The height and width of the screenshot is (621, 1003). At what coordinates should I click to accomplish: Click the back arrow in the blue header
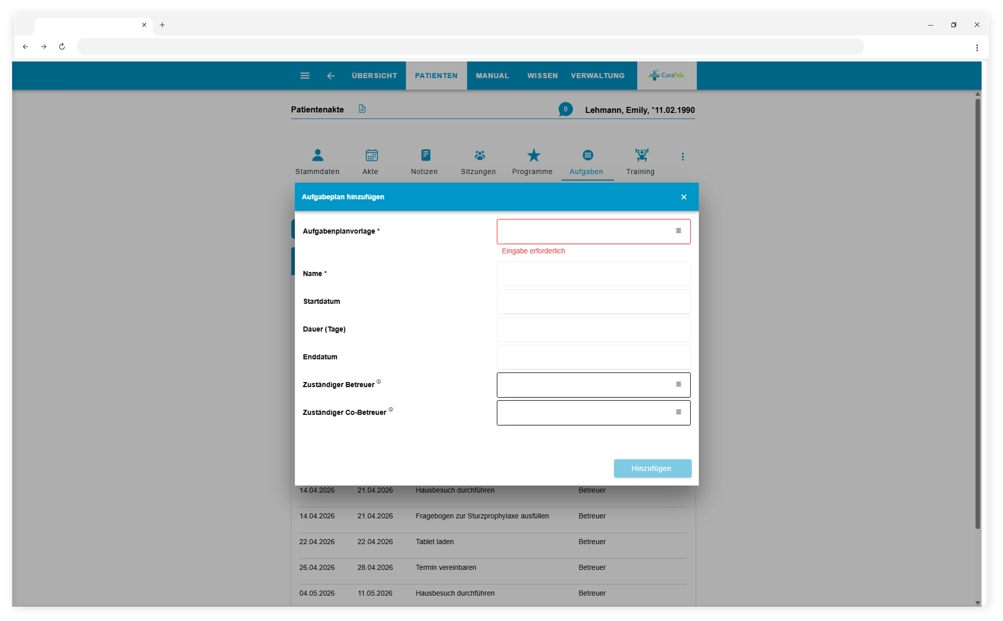(331, 76)
